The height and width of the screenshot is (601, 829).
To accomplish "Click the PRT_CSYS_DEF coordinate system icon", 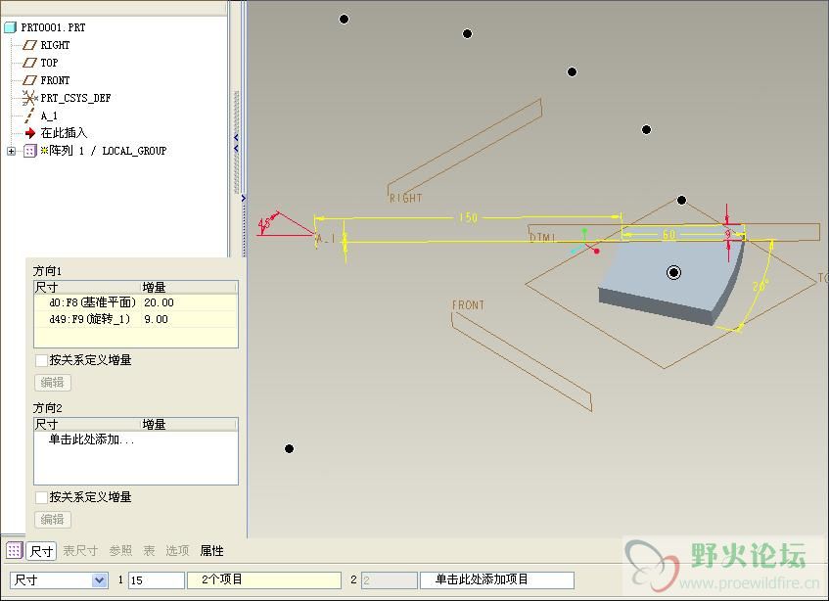I will click(x=30, y=98).
